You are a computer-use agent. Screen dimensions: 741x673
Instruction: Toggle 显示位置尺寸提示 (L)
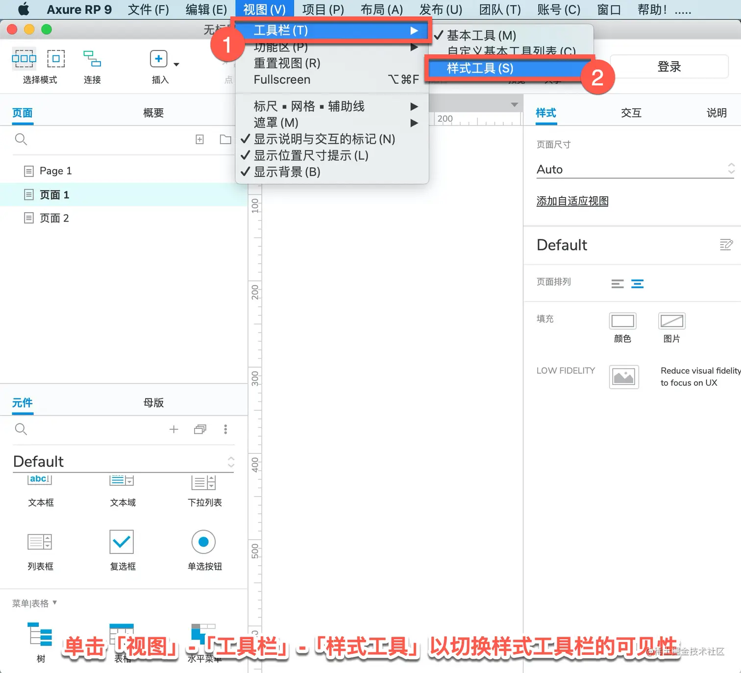click(x=332, y=155)
